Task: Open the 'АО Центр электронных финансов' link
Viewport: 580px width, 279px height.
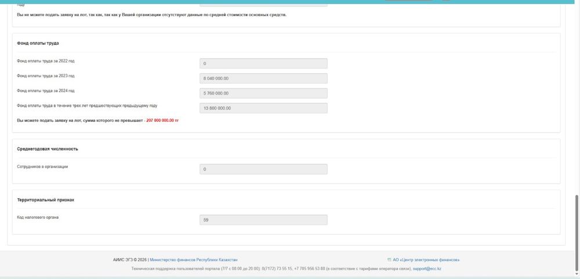Action: 426,260
